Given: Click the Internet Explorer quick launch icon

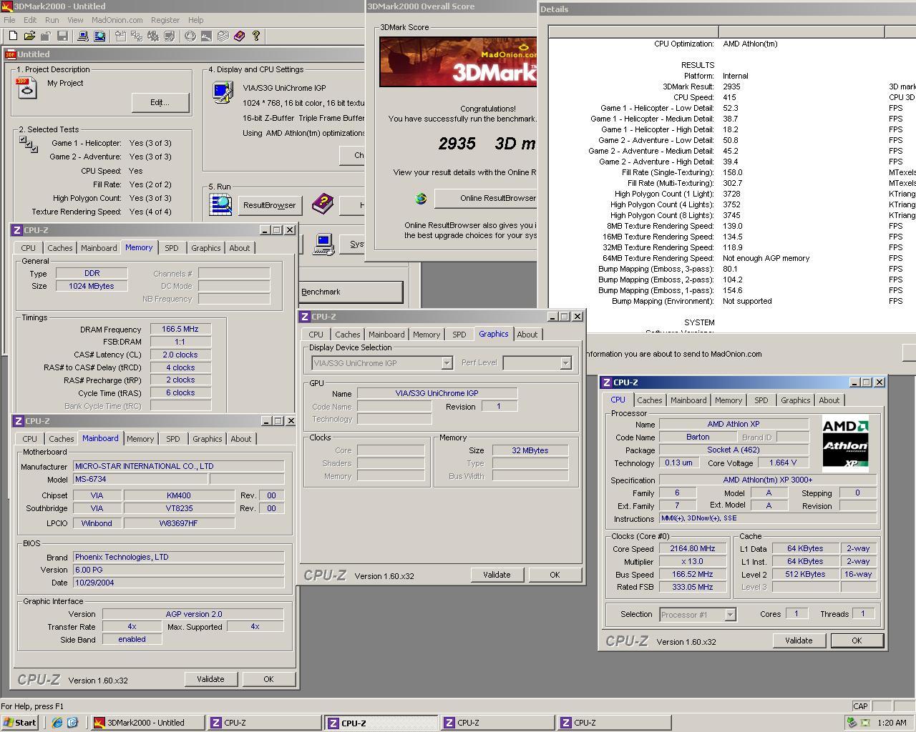Looking at the screenshot, I should (x=57, y=723).
